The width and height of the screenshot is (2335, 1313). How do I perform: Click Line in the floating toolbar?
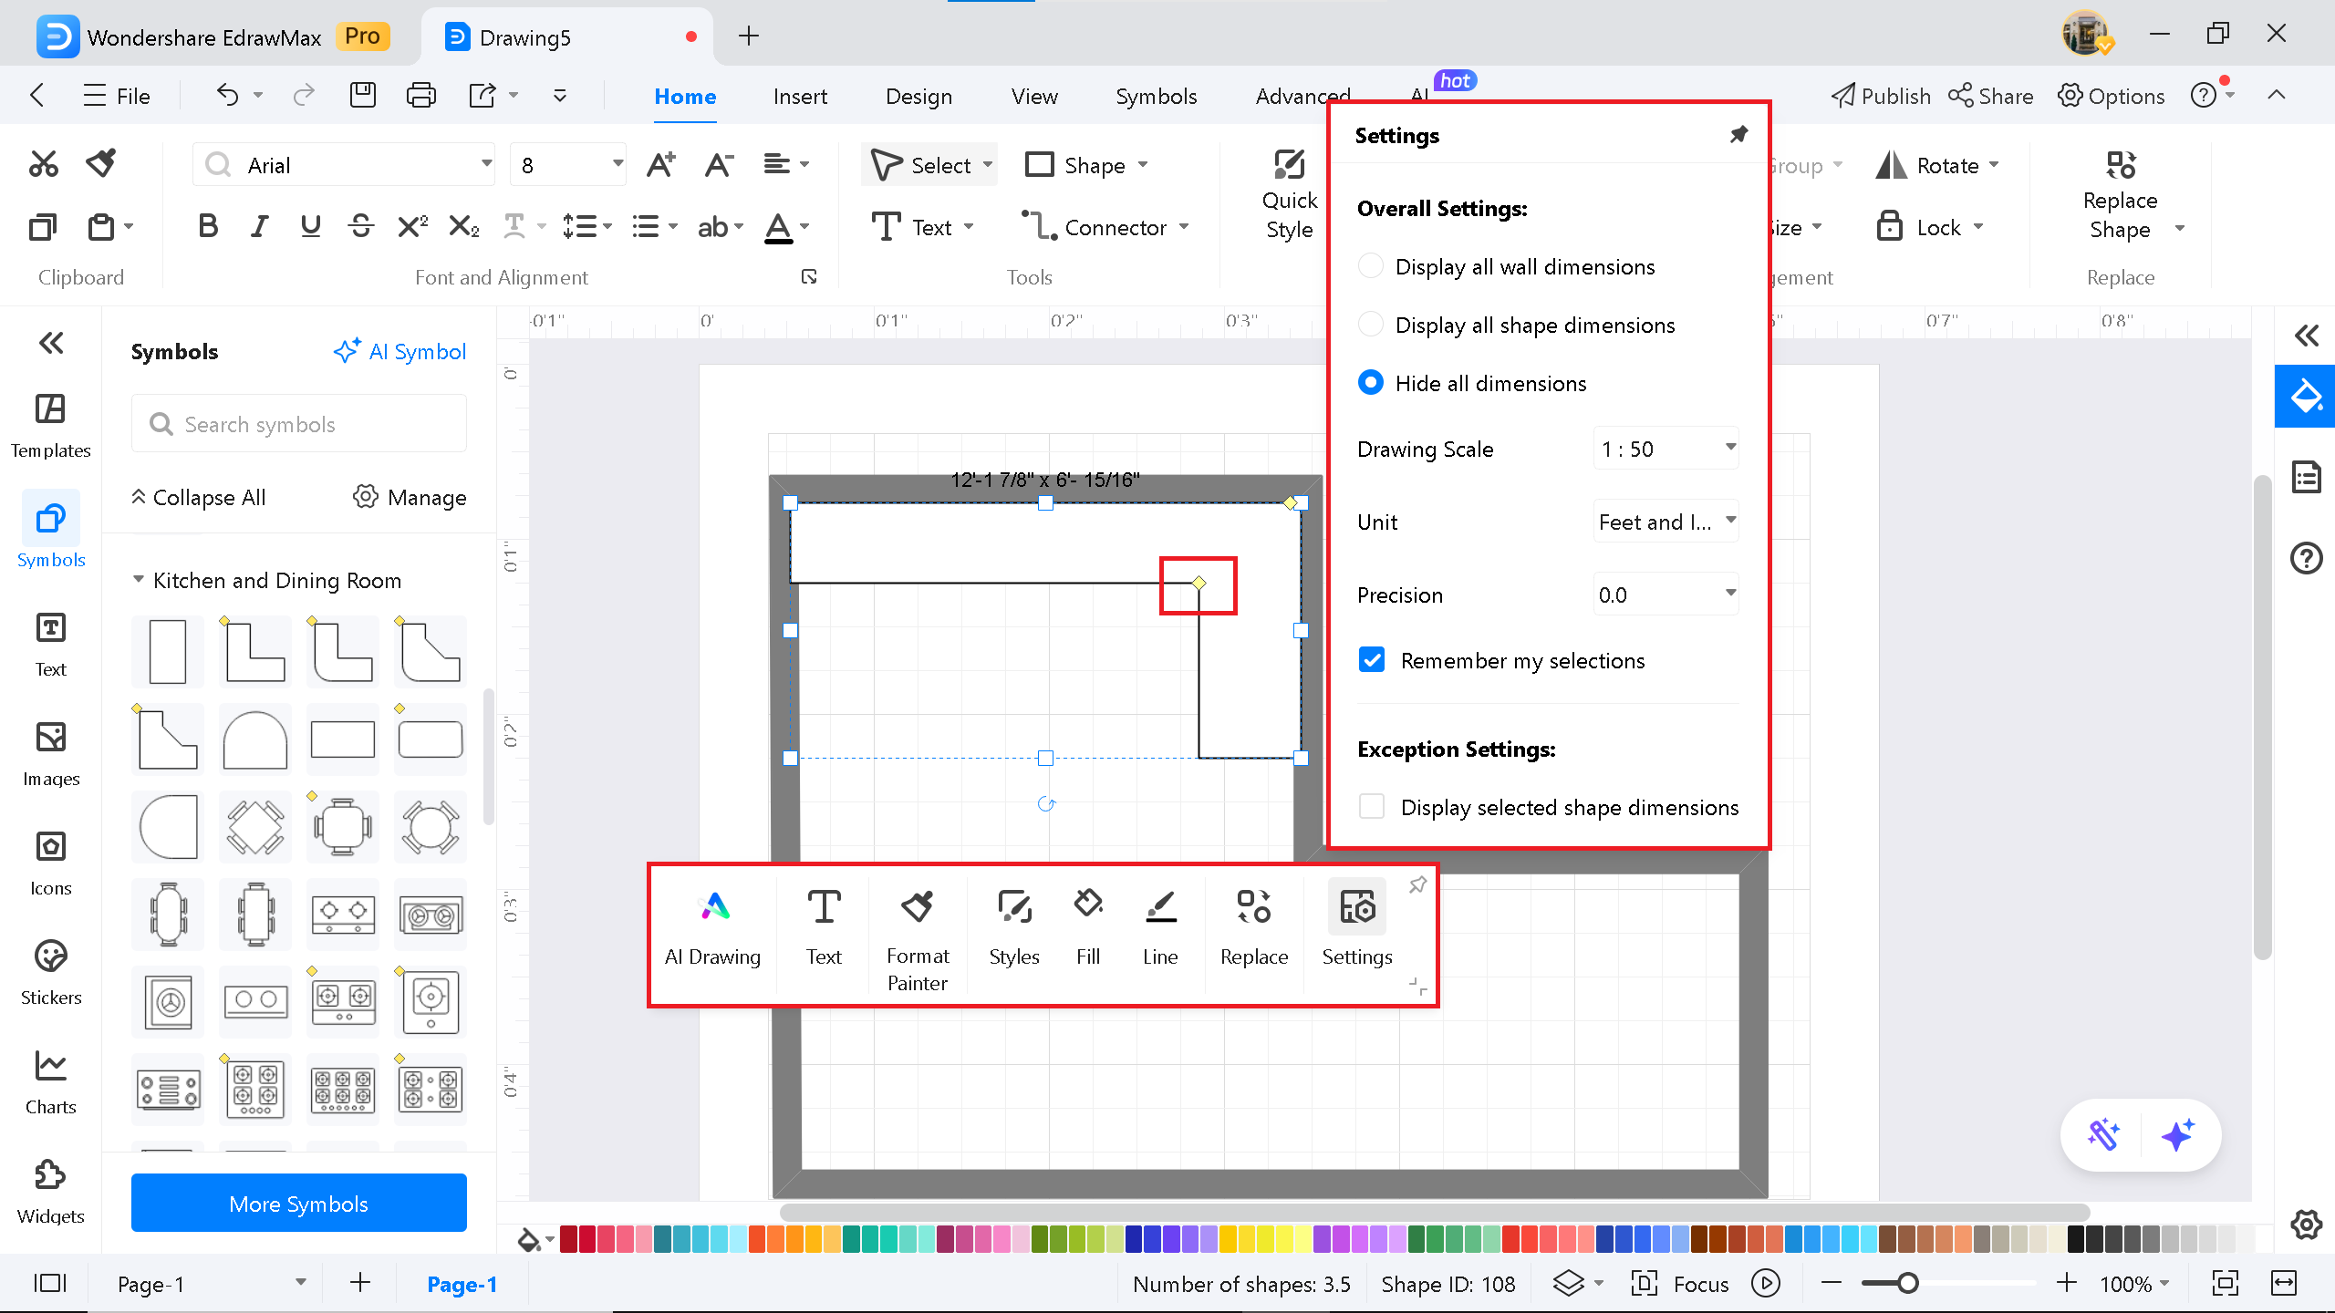pyautogui.click(x=1160, y=928)
